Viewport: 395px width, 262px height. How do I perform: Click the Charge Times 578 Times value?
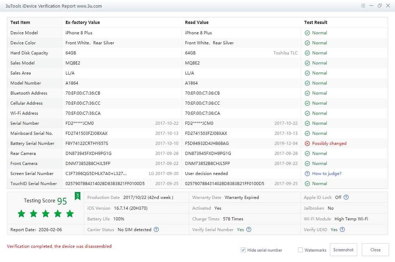[x=233, y=219]
